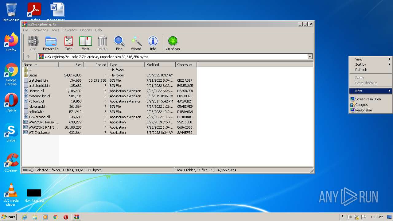Expand the Sort by submenu
Screen dimensions: 393x221
(x=371, y=64)
